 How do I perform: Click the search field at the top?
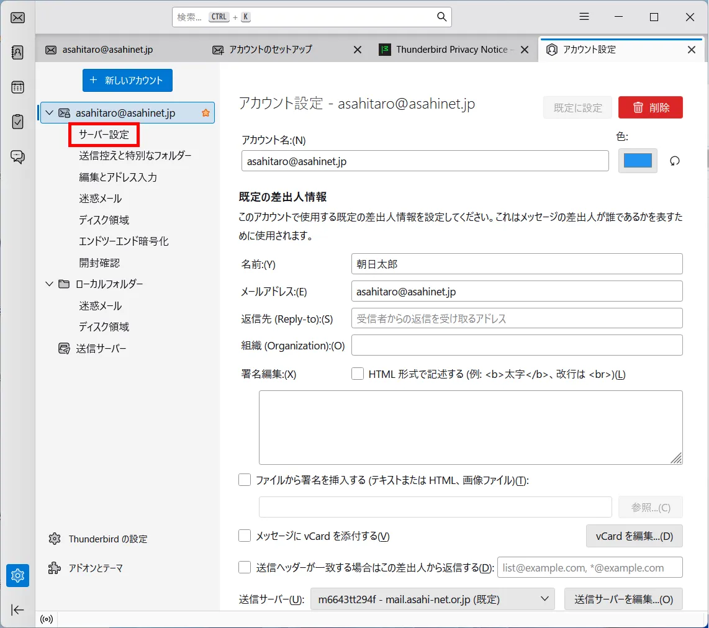(x=312, y=17)
